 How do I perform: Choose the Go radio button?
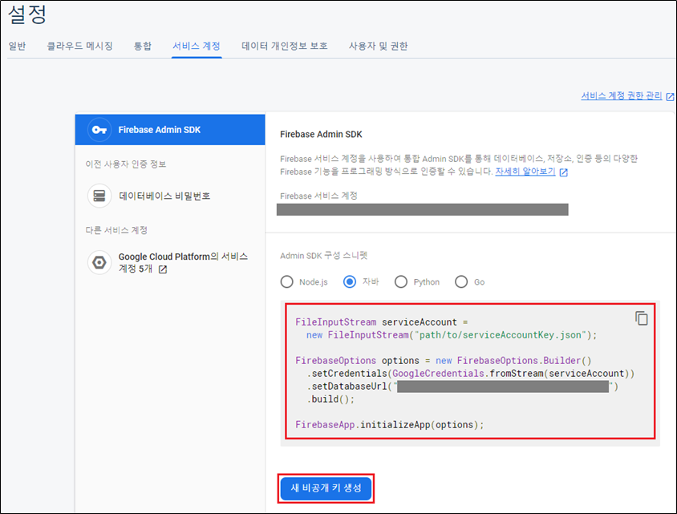[x=461, y=281]
